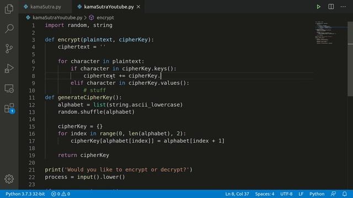Click line number 11 in the gutter
Viewport: 353px width, 198px height.
[32, 98]
